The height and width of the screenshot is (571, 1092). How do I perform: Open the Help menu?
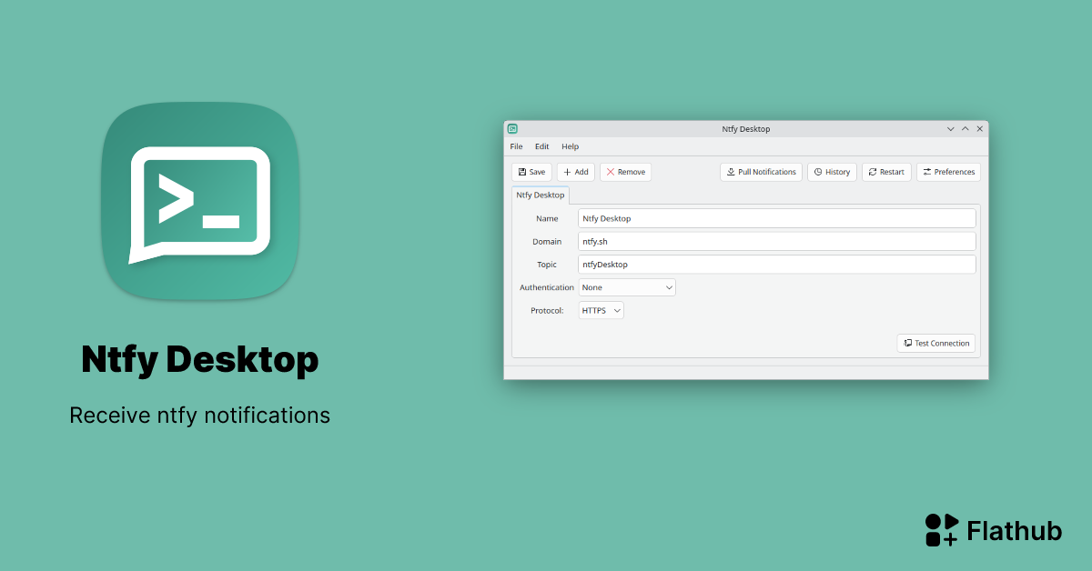[x=571, y=146]
